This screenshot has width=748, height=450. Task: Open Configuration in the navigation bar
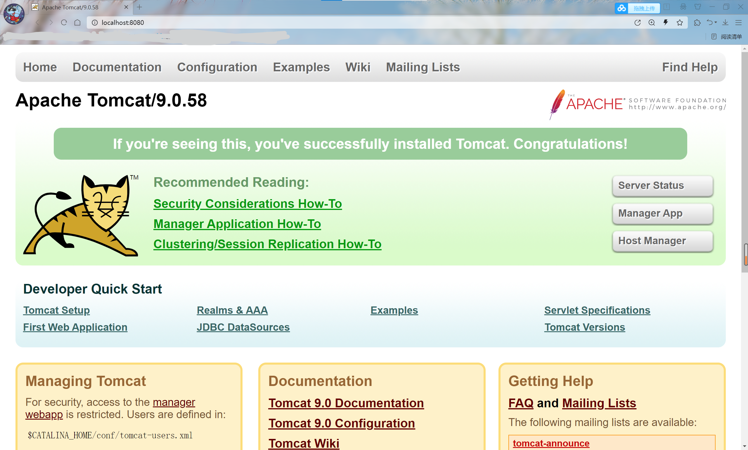[x=217, y=67]
